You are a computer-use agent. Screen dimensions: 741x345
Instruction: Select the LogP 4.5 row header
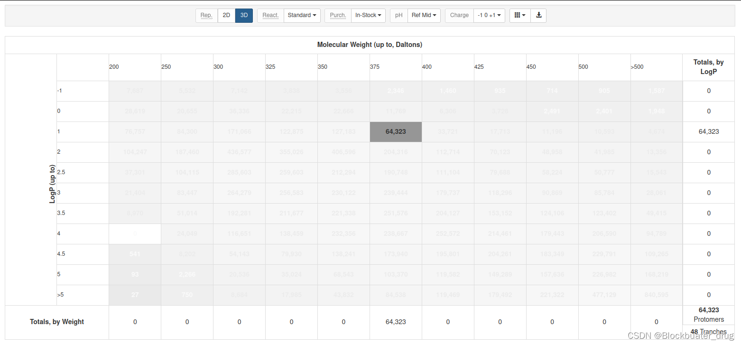coord(83,254)
